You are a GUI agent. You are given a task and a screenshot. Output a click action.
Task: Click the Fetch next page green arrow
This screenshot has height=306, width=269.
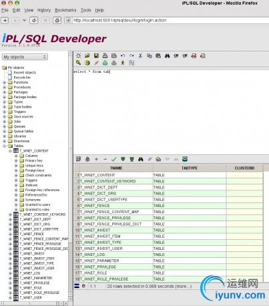tap(123, 159)
